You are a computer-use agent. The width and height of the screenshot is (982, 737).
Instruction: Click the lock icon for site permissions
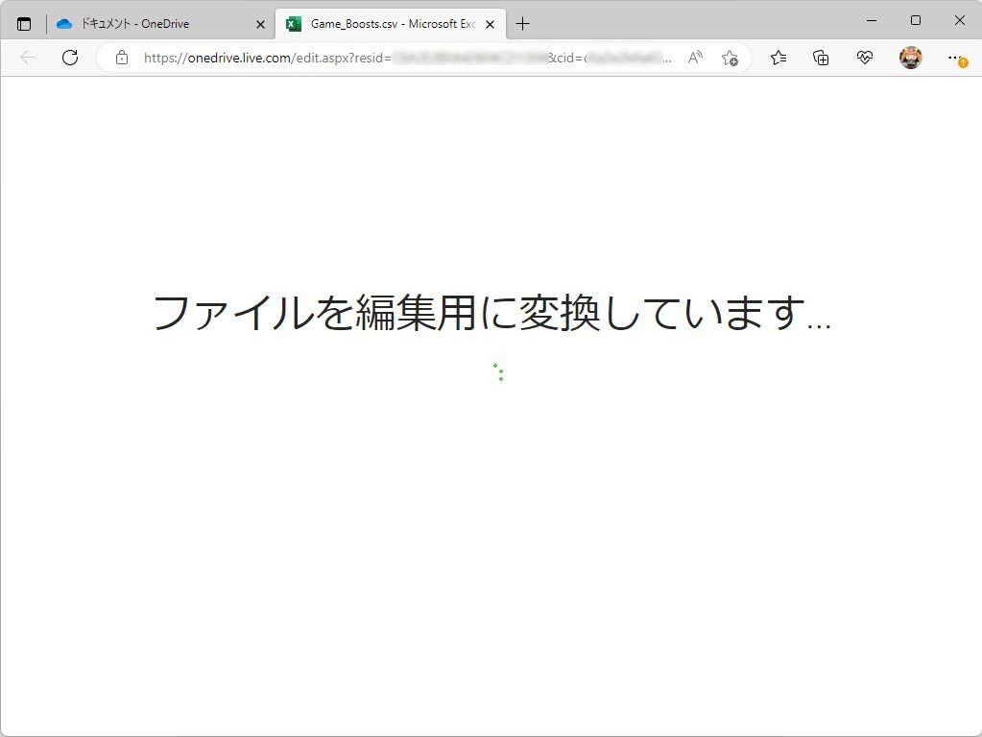click(121, 58)
